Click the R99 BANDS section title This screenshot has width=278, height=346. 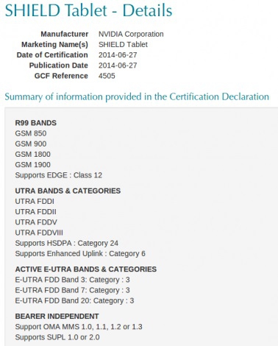(36, 123)
